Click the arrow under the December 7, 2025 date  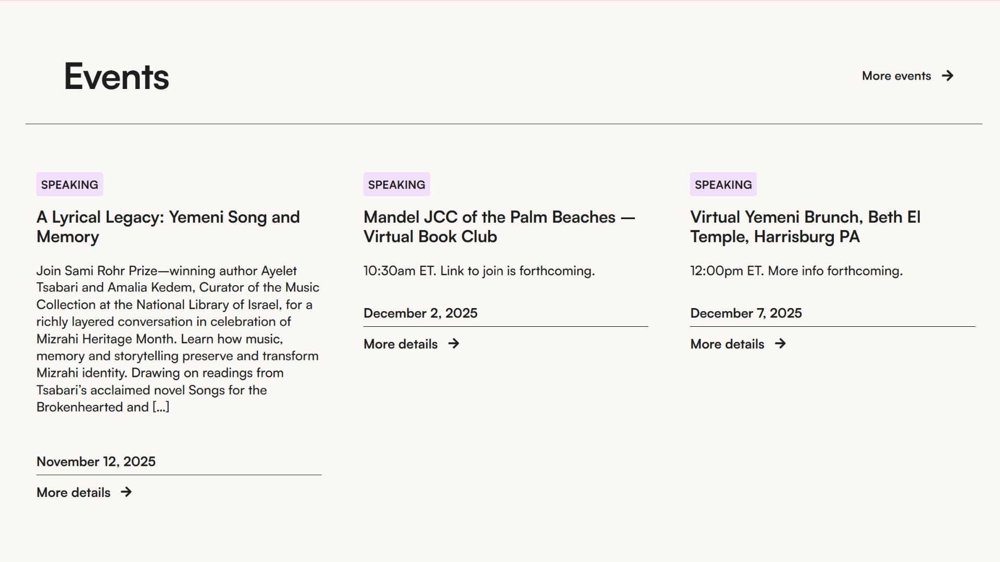click(x=780, y=344)
